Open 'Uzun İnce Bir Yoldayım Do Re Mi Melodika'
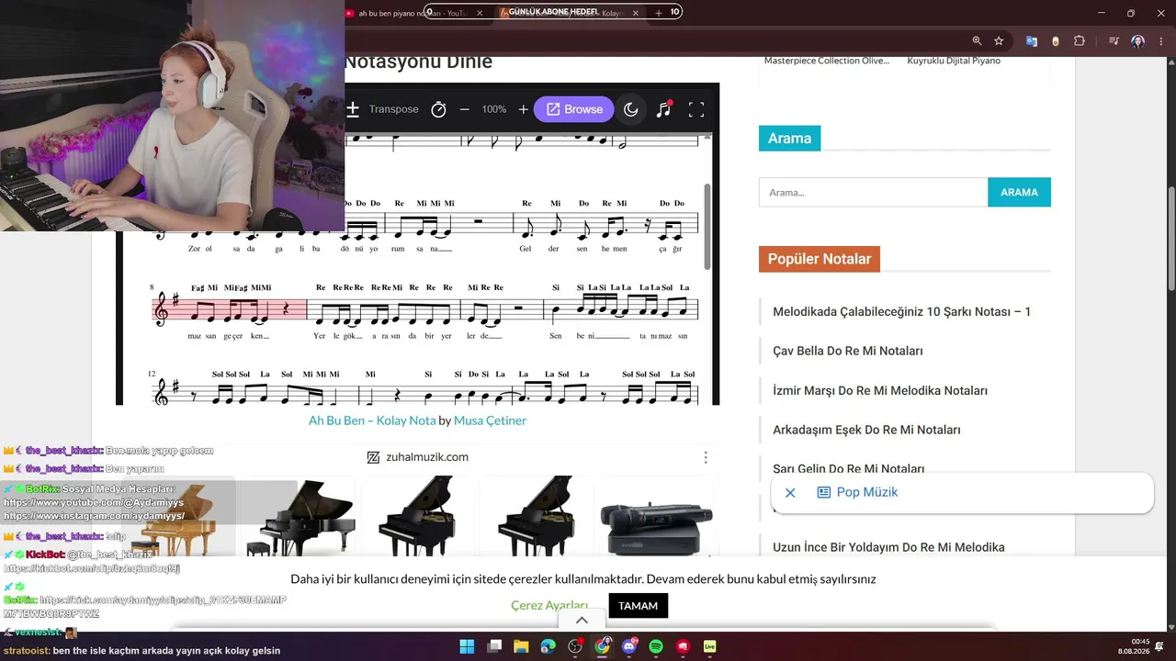 888,547
